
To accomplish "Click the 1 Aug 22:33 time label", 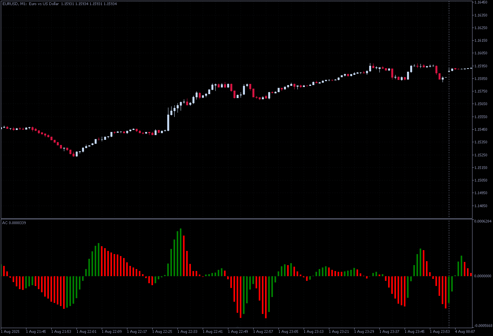I will tap(188, 332).
